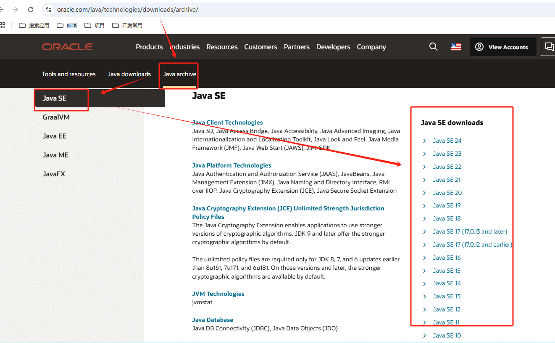This screenshot has width=555, height=343.
Task: Open the Customers menu
Action: coord(260,47)
